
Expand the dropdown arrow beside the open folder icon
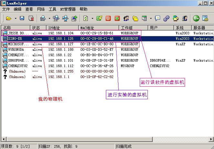15,18
